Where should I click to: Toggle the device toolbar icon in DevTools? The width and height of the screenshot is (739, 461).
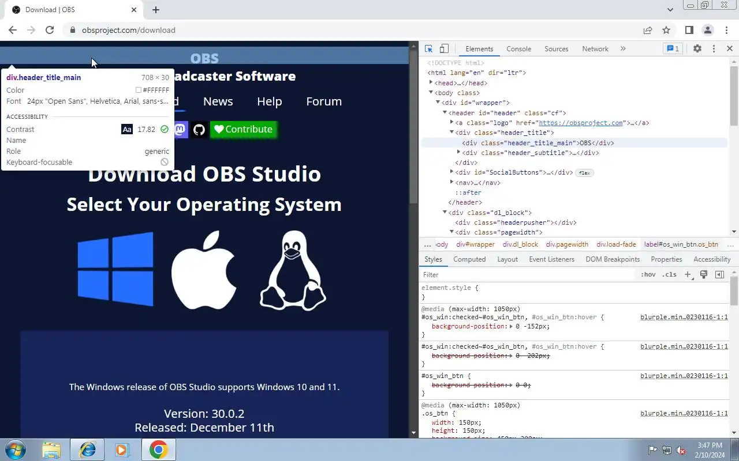click(444, 49)
